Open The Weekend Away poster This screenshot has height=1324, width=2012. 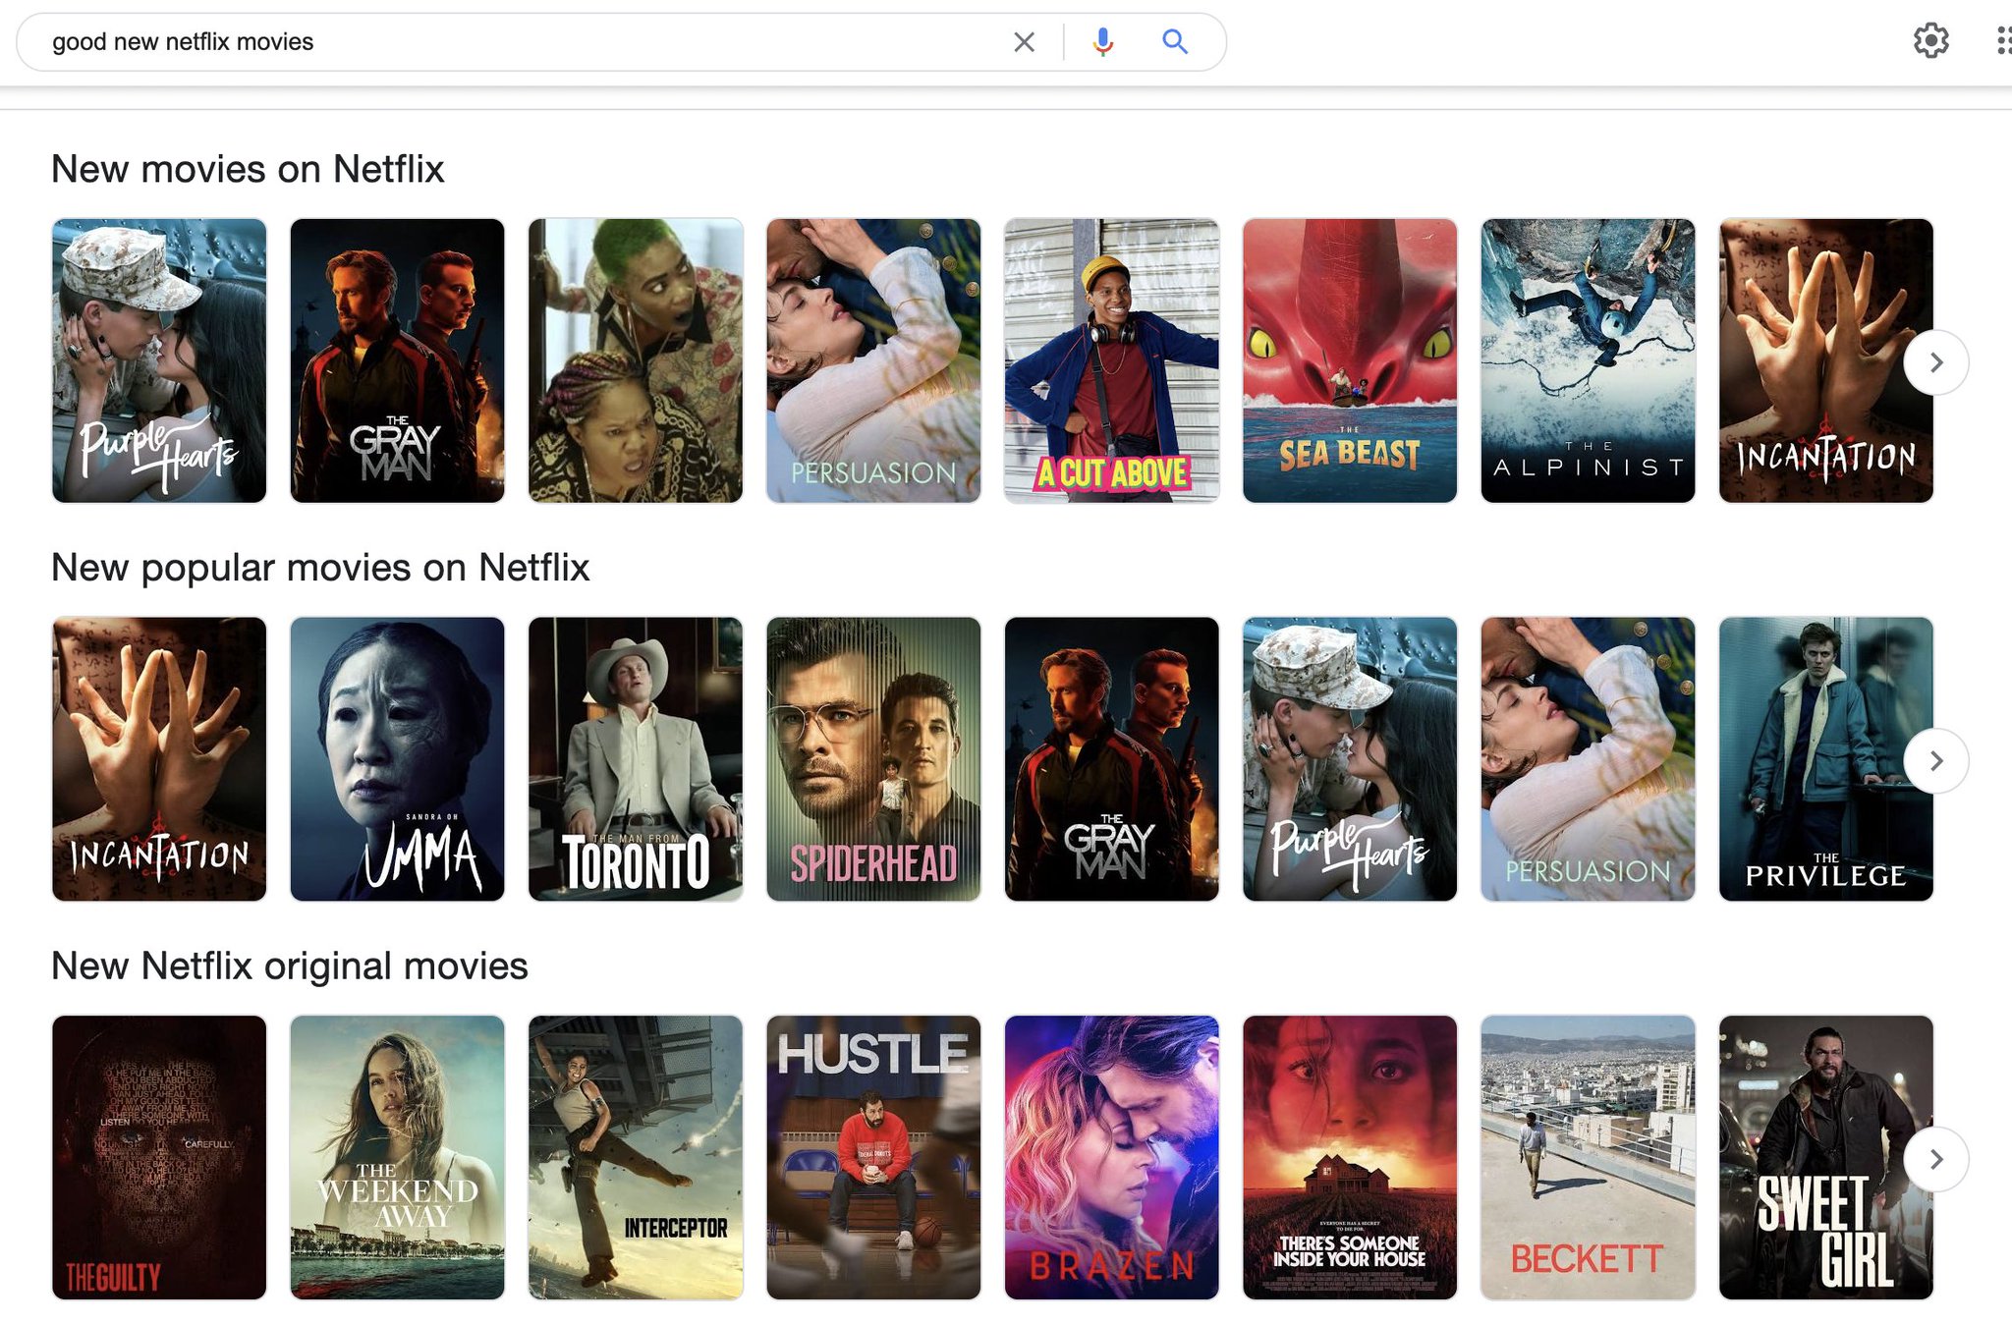397,1157
